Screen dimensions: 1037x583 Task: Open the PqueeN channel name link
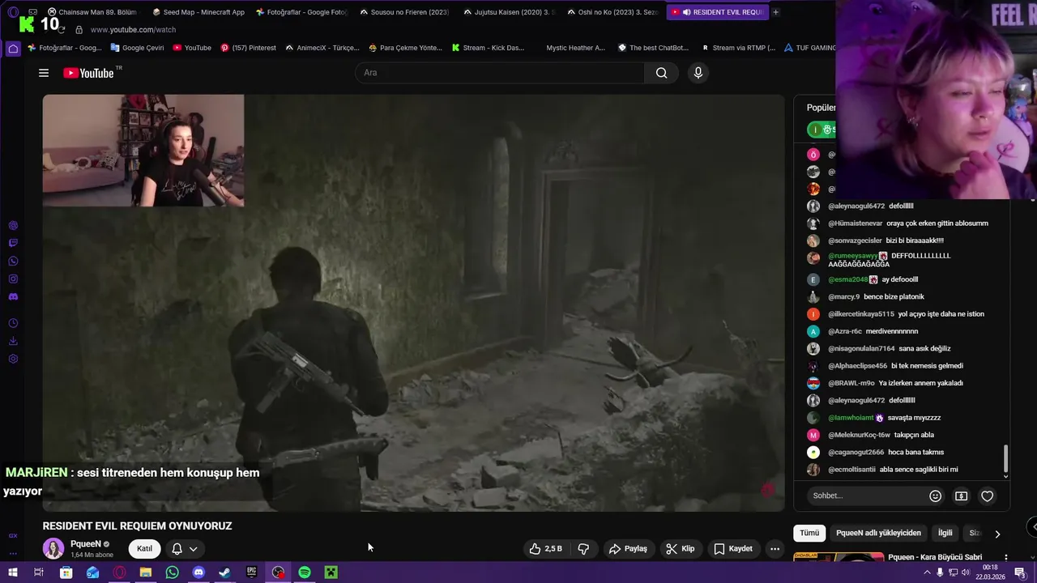coord(86,544)
